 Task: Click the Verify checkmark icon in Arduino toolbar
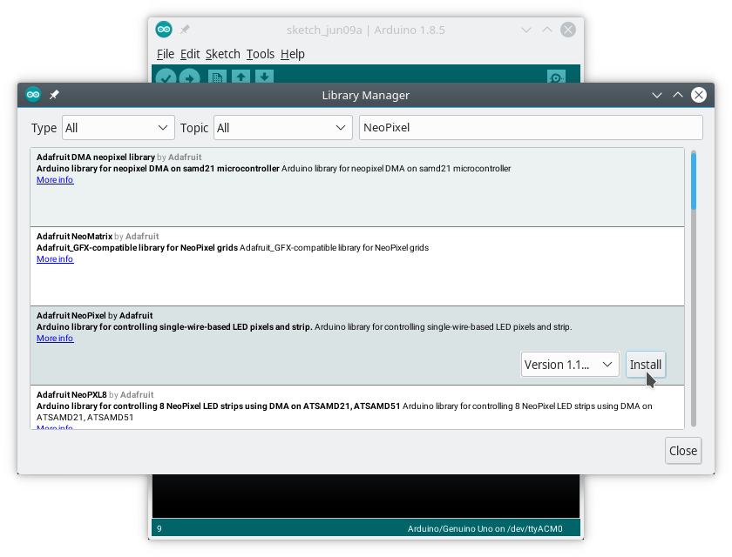166,76
